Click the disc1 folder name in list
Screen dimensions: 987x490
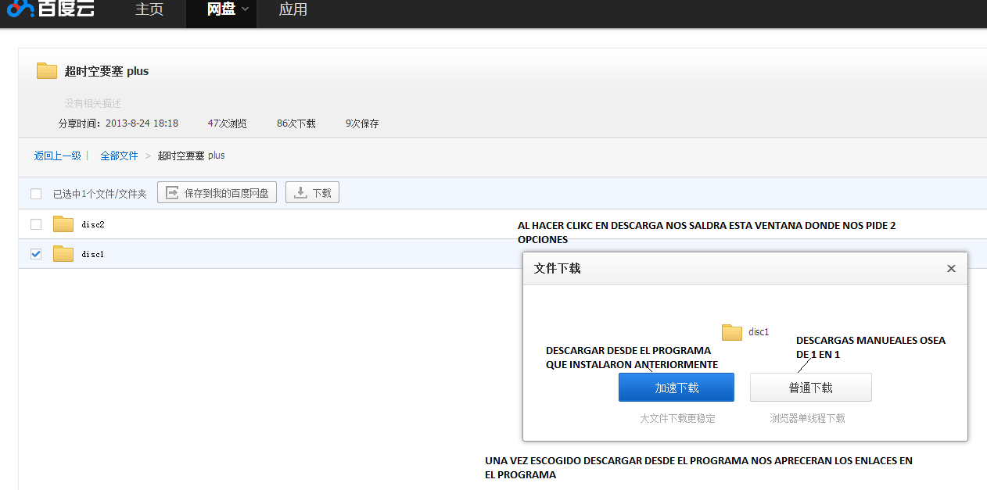93,254
